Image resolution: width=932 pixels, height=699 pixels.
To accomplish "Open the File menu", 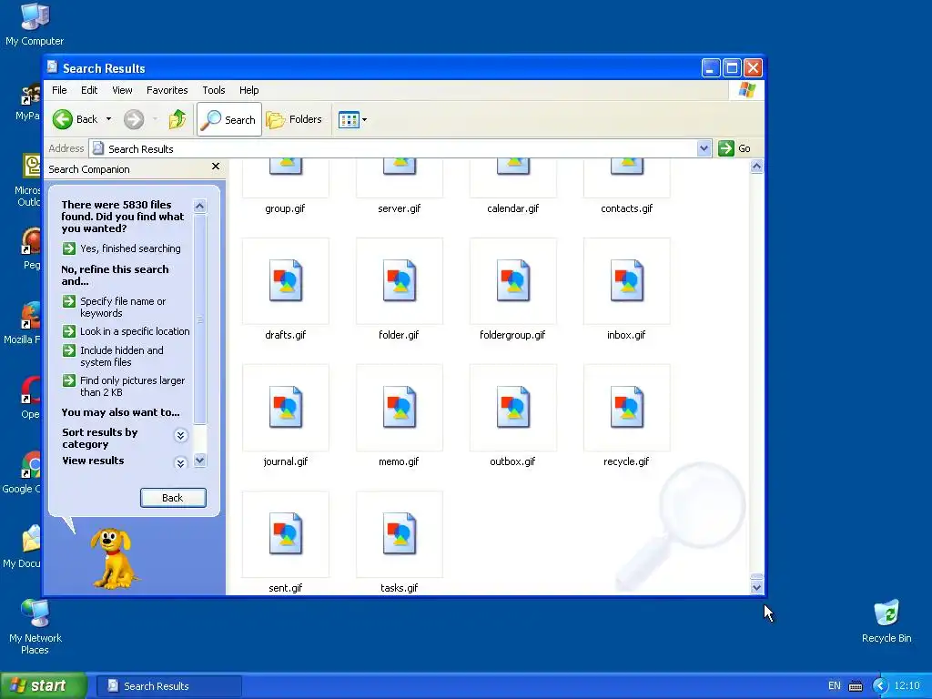I will point(59,90).
